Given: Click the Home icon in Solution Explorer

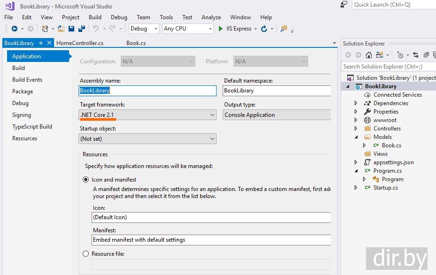Looking at the screenshot, I should tap(369, 55).
